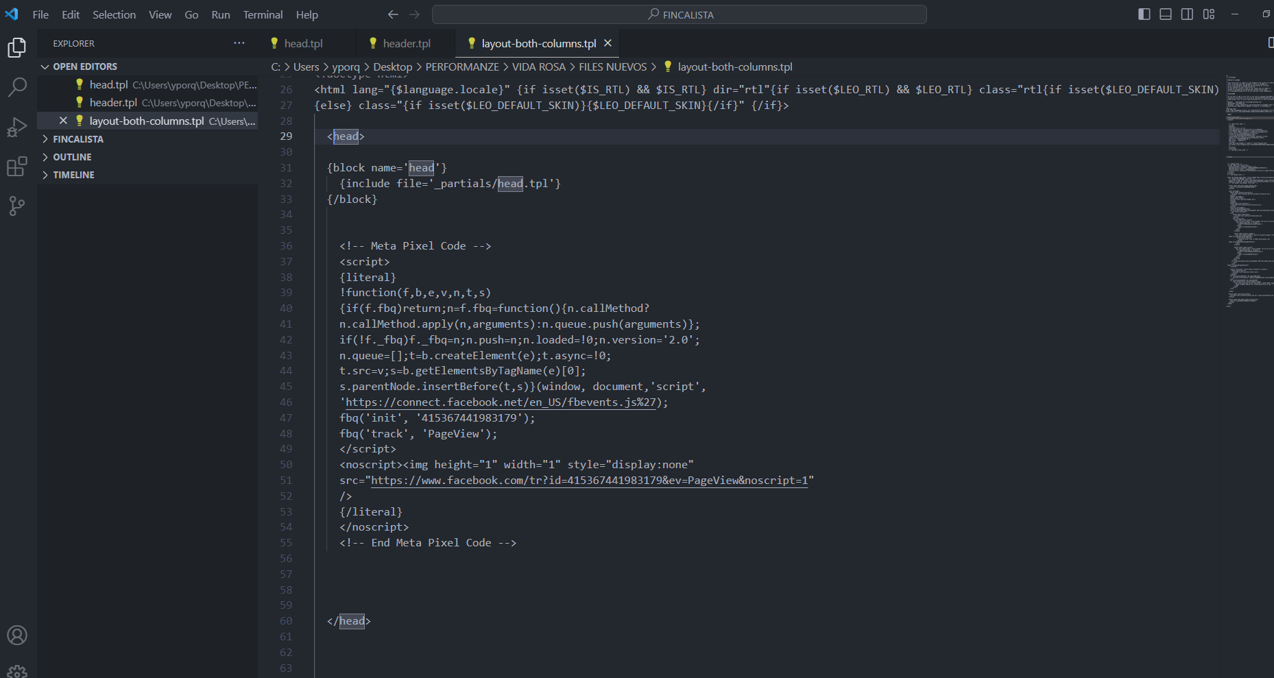Viewport: 1274px width, 678px height.
Task: Open the Accounts menu icon
Action: [x=17, y=635]
